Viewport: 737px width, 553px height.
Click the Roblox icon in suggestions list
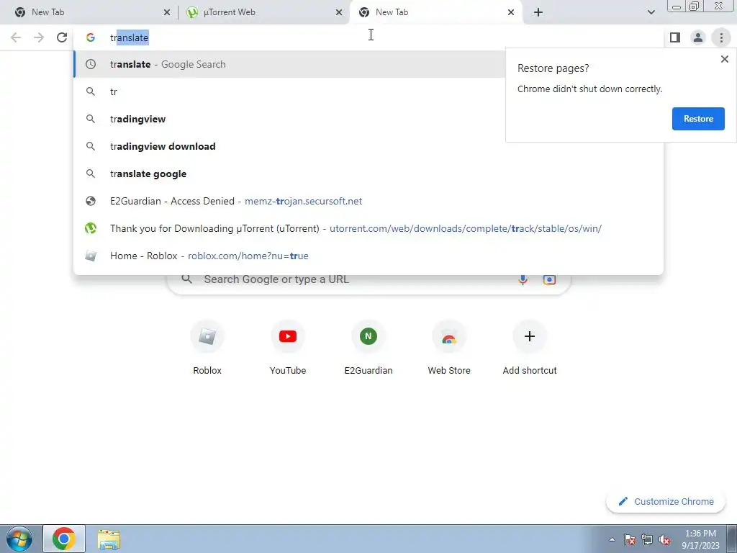click(91, 256)
